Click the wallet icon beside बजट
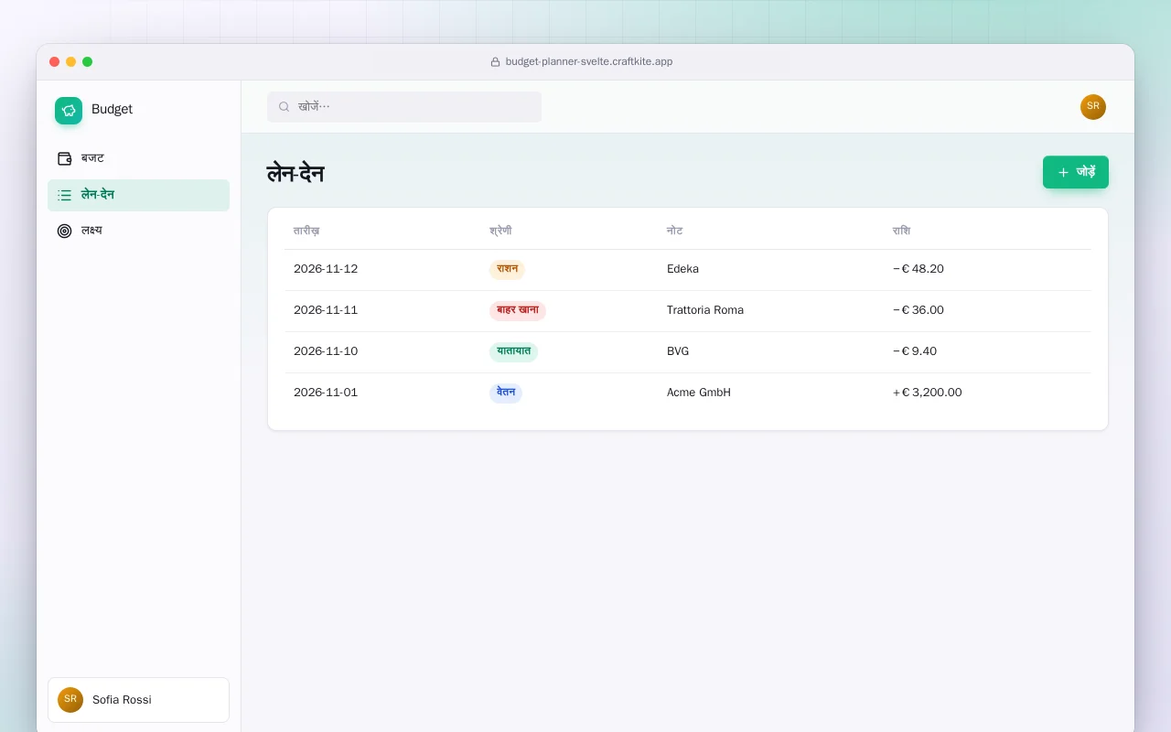This screenshot has width=1171, height=732. tap(65, 158)
